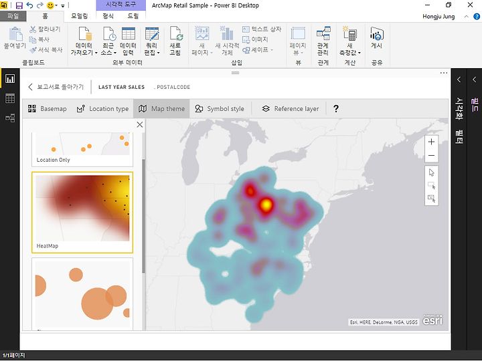Insert a 텍스트 상자 text box
This screenshot has height=361, width=482.
tap(262, 29)
